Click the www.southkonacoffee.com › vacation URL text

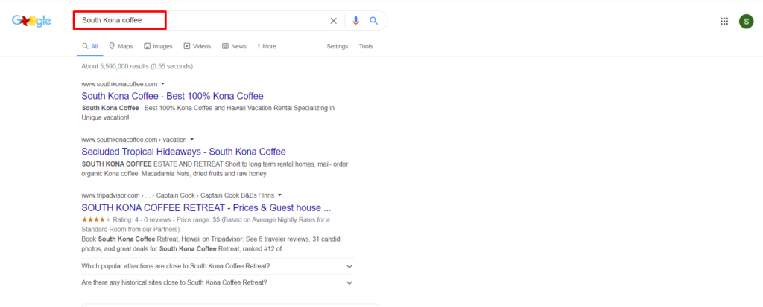[x=134, y=140]
